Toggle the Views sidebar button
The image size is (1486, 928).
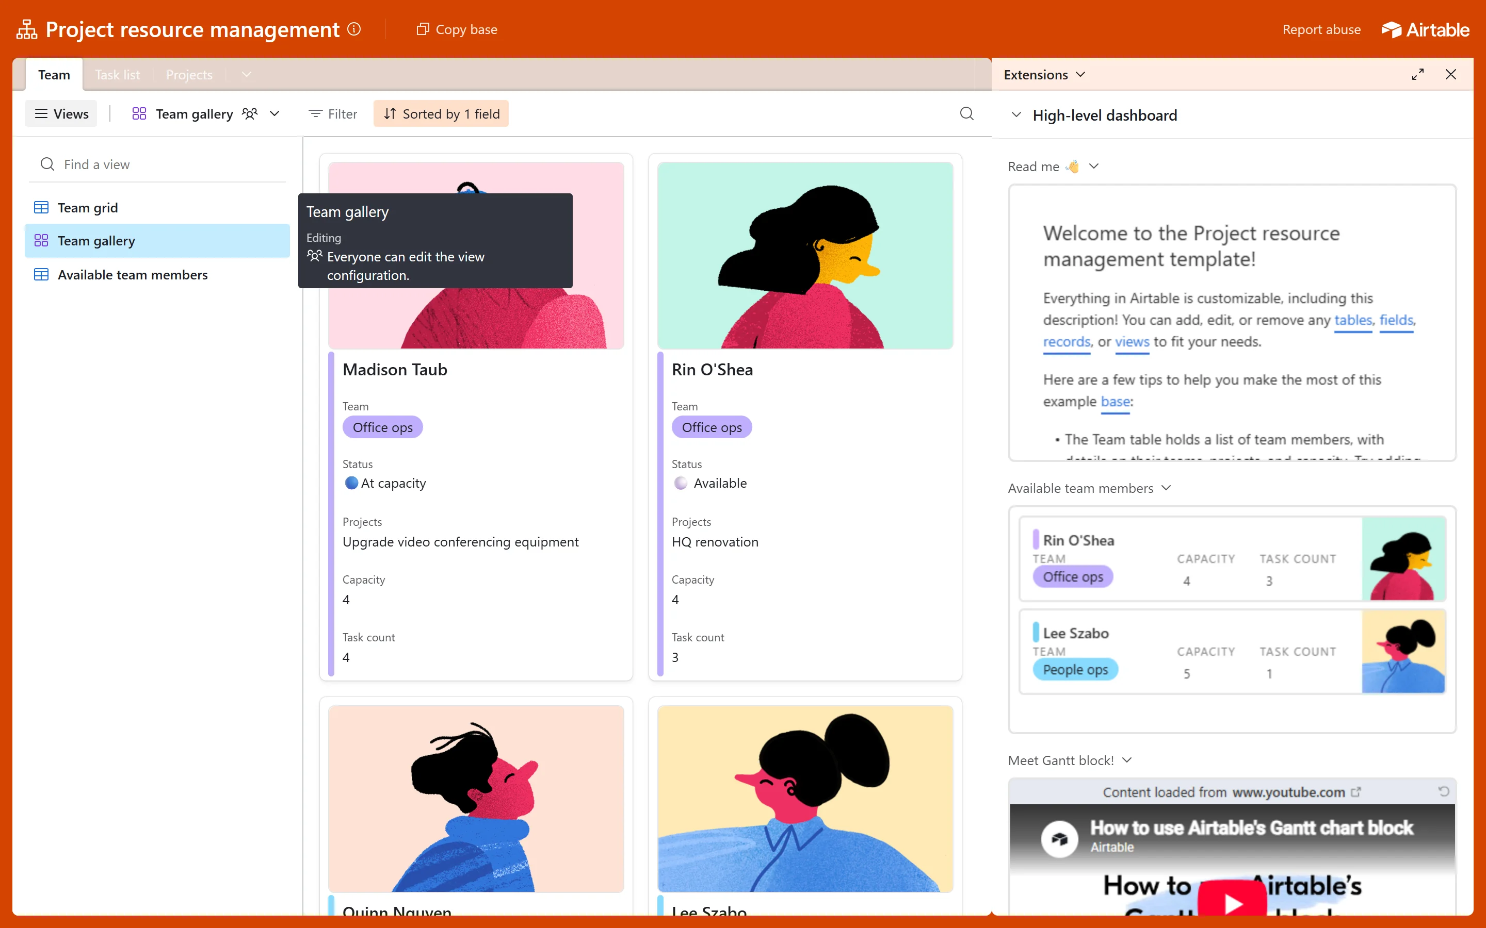coord(61,113)
